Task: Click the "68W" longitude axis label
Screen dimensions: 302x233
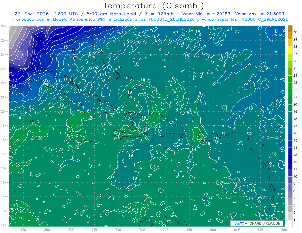Action: pyautogui.click(x=189, y=229)
